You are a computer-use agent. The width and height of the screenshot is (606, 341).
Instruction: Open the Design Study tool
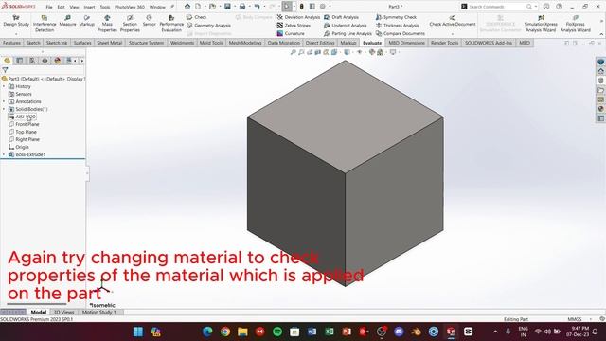[16, 21]
